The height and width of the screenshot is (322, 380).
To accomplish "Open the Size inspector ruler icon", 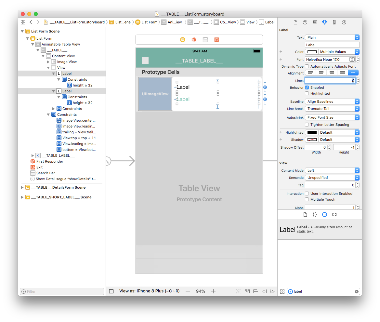I will 334,22.
